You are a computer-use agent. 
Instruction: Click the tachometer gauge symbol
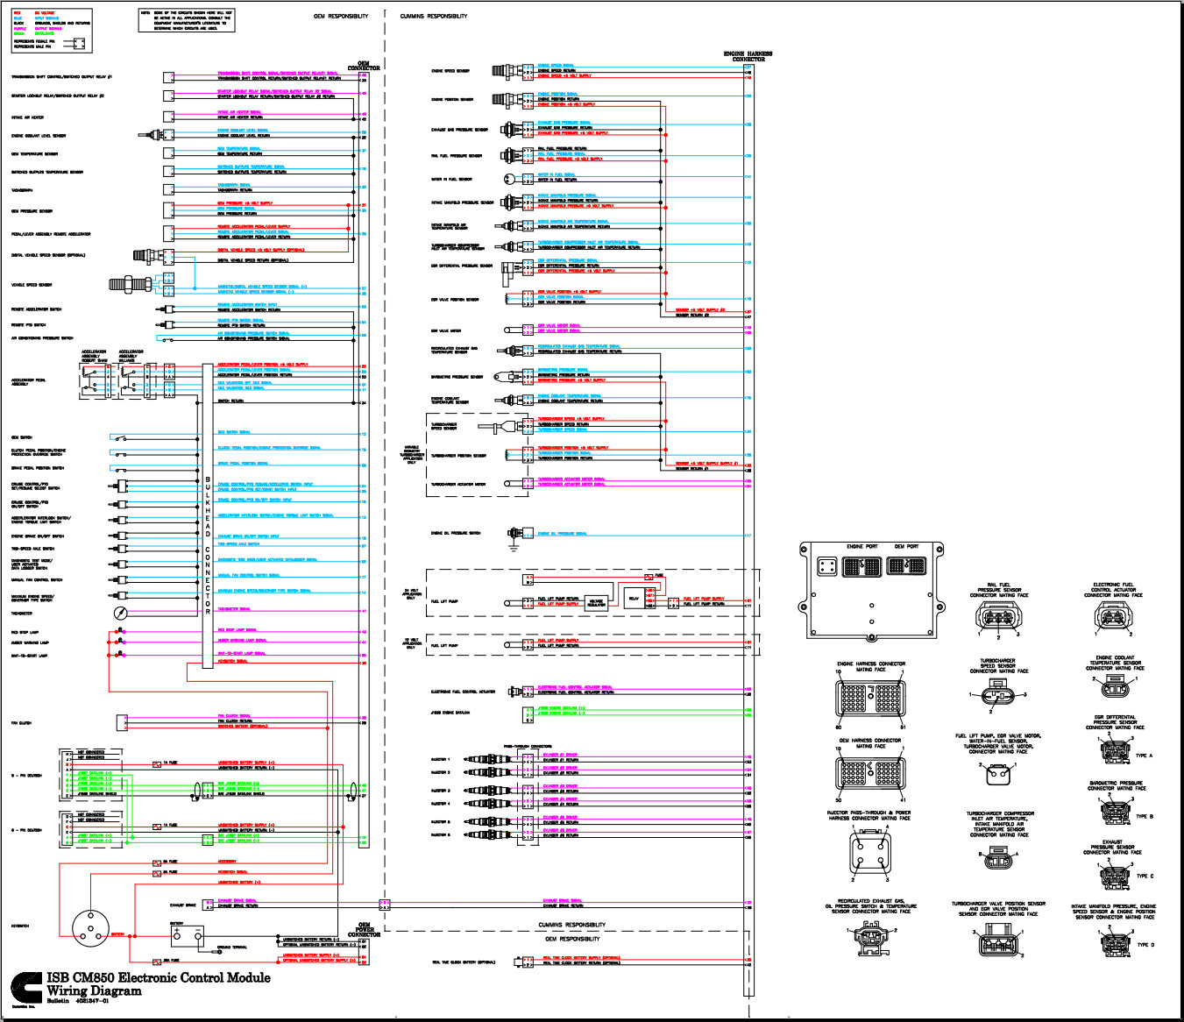point(121,613)
